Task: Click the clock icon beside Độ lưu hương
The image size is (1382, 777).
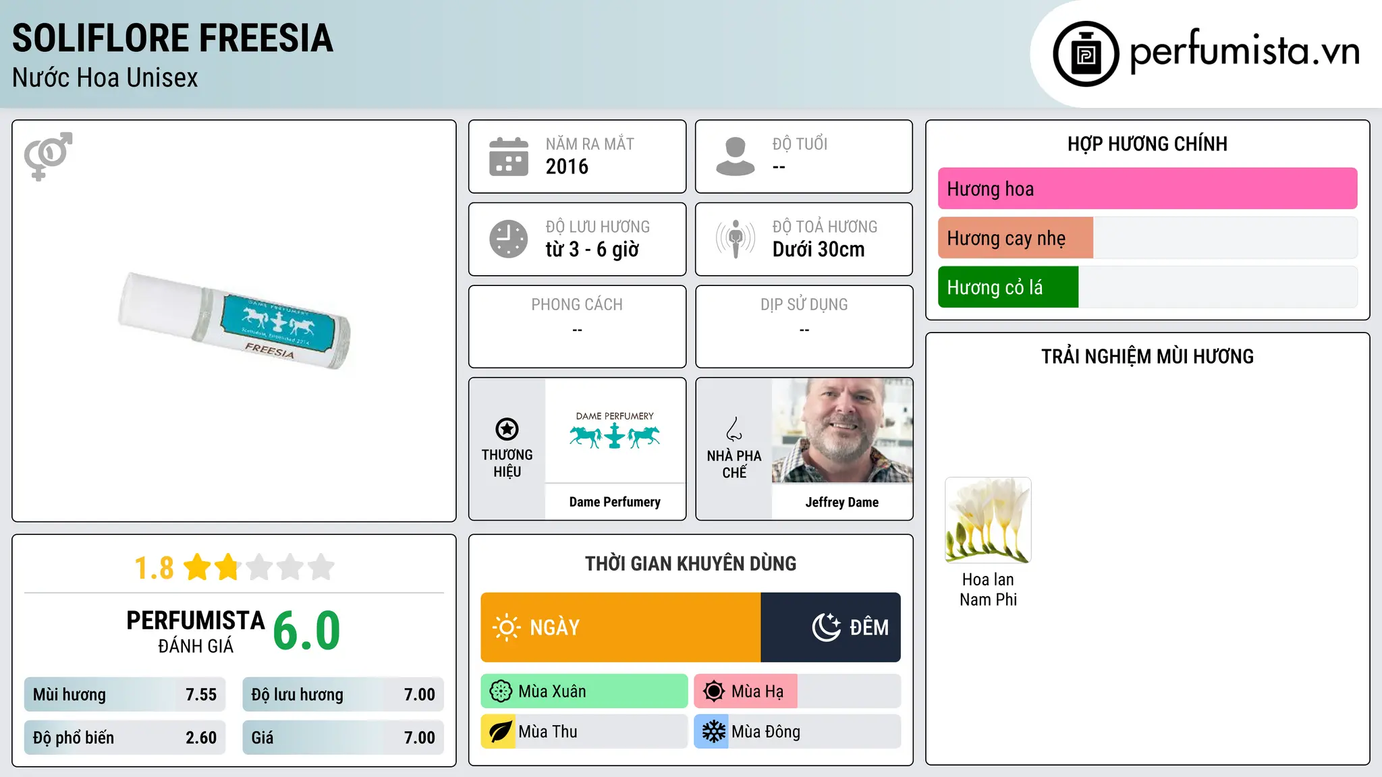Action: coord(509,239)
